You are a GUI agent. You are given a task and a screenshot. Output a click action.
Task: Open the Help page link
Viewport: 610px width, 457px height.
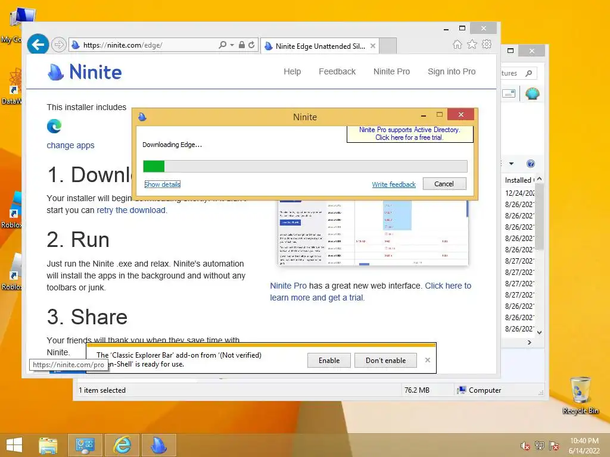(x=292, y=71)
